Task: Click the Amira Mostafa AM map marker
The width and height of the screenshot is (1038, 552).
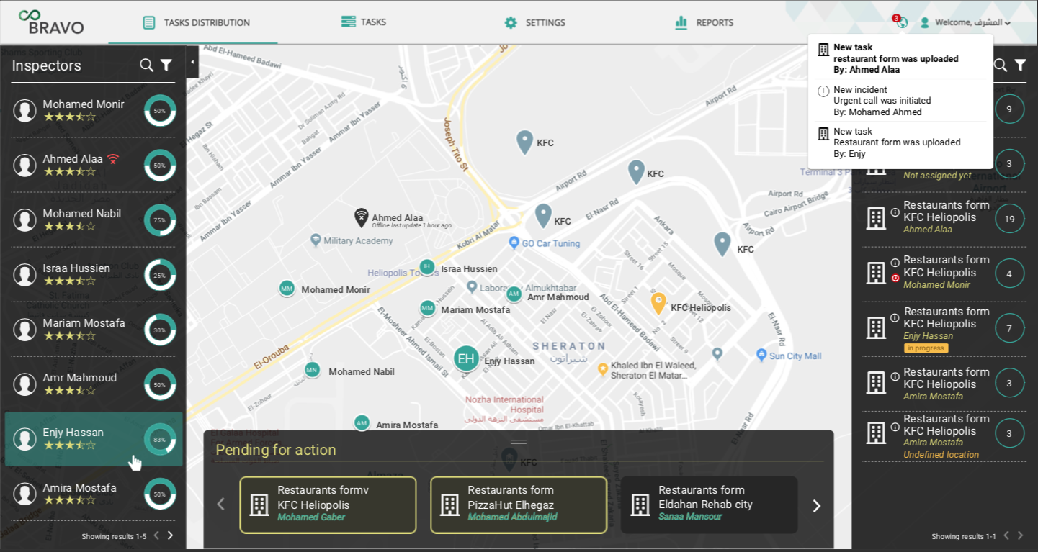Action: pyautogui.click(x=362, y=423)
